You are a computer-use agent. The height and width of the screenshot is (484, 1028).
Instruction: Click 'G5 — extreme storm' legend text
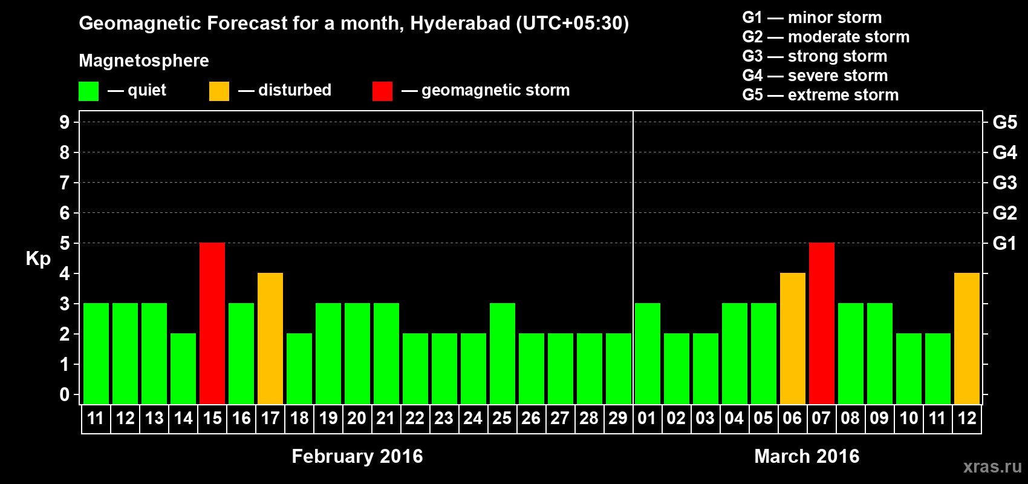point(821,95)
